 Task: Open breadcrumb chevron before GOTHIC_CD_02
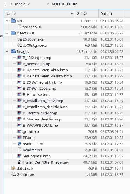click(47, 4)
